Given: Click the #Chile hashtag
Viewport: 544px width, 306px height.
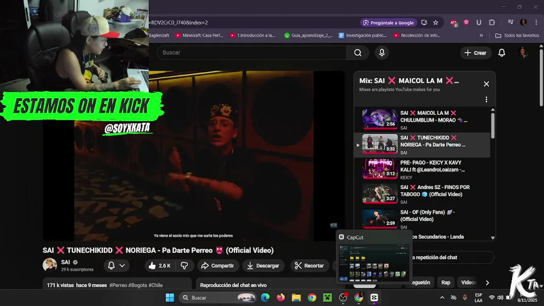Looking at the screenshot, I should pyautogui.click(x=156, y=285).
